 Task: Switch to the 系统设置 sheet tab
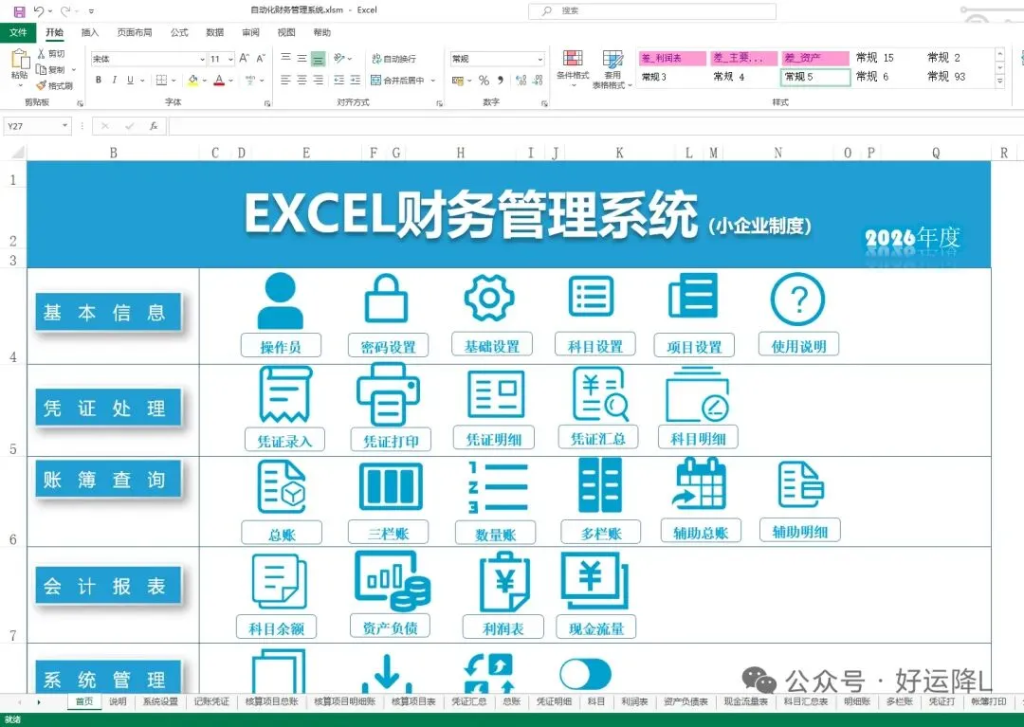[160, 701]
